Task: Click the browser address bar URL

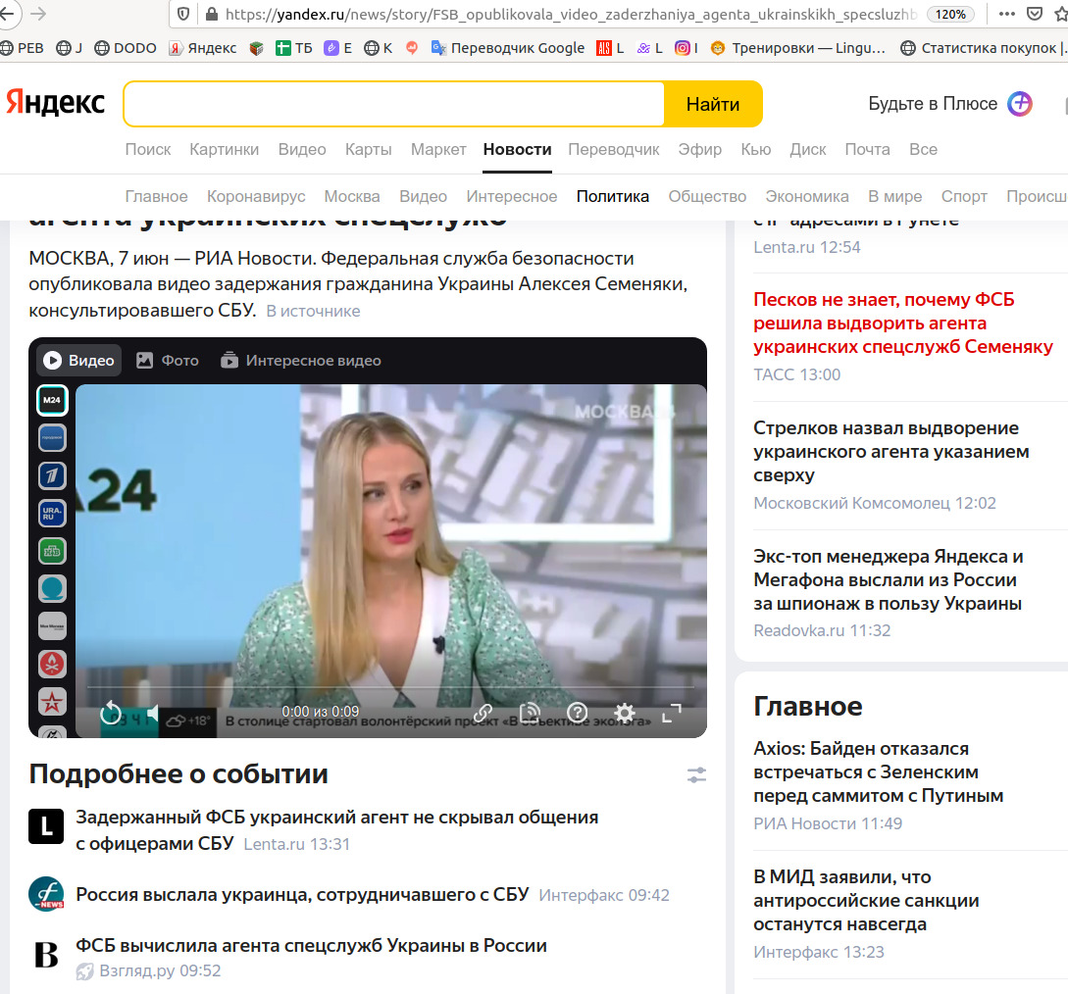Action: pos(571,15)
